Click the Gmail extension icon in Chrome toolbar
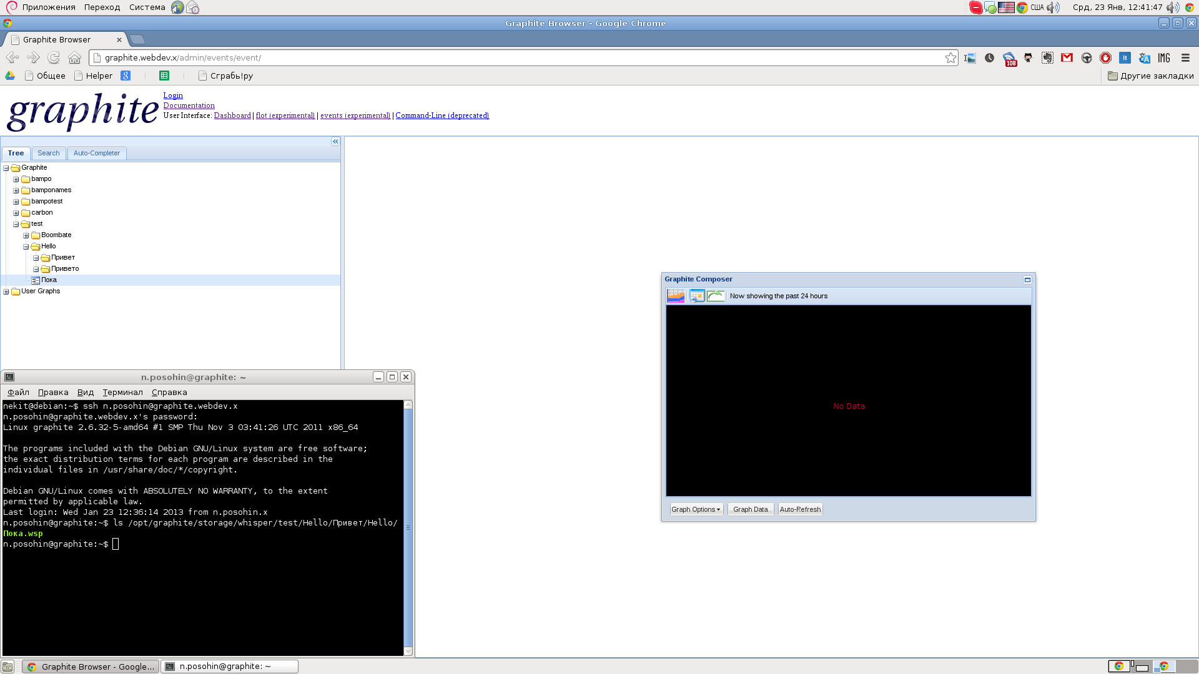 click(x=1067, y=57)
